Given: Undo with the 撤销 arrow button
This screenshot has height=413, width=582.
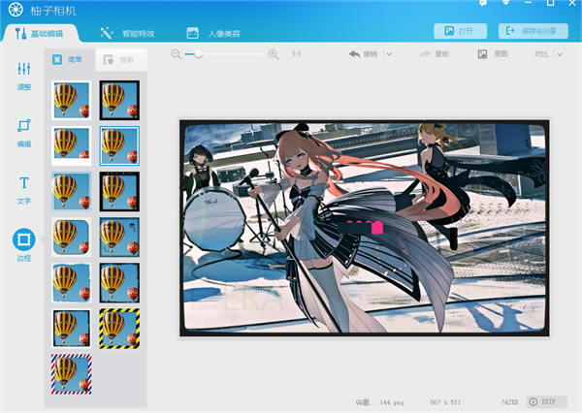Looking at the screenshot, I should coord(363,54).
